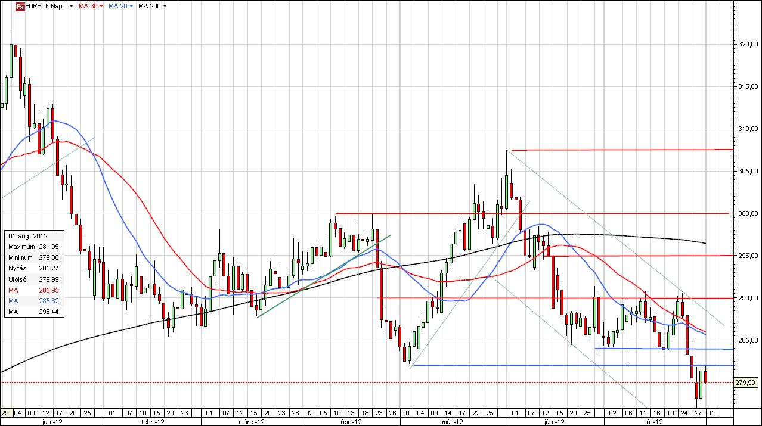The height and width of the screenshot is (426, 762).
Task: Click the black MA 296,44 value
Action: point(48,312)
